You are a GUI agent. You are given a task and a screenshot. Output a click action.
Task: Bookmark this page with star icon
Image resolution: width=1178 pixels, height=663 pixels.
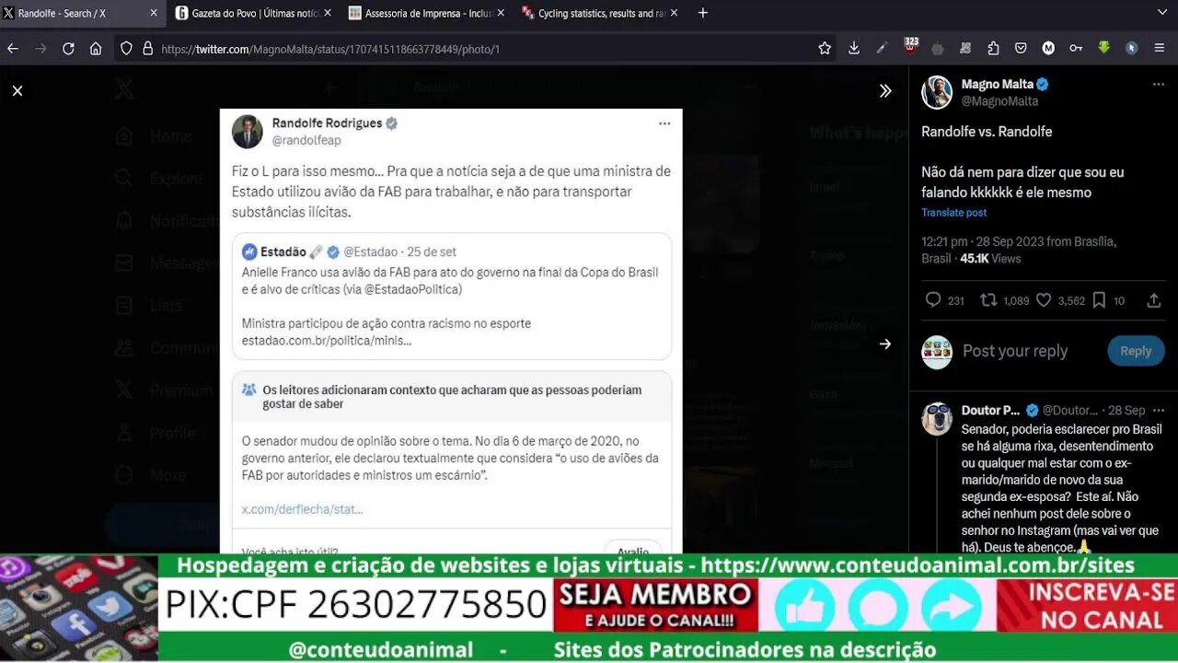(x=825, y=49)
